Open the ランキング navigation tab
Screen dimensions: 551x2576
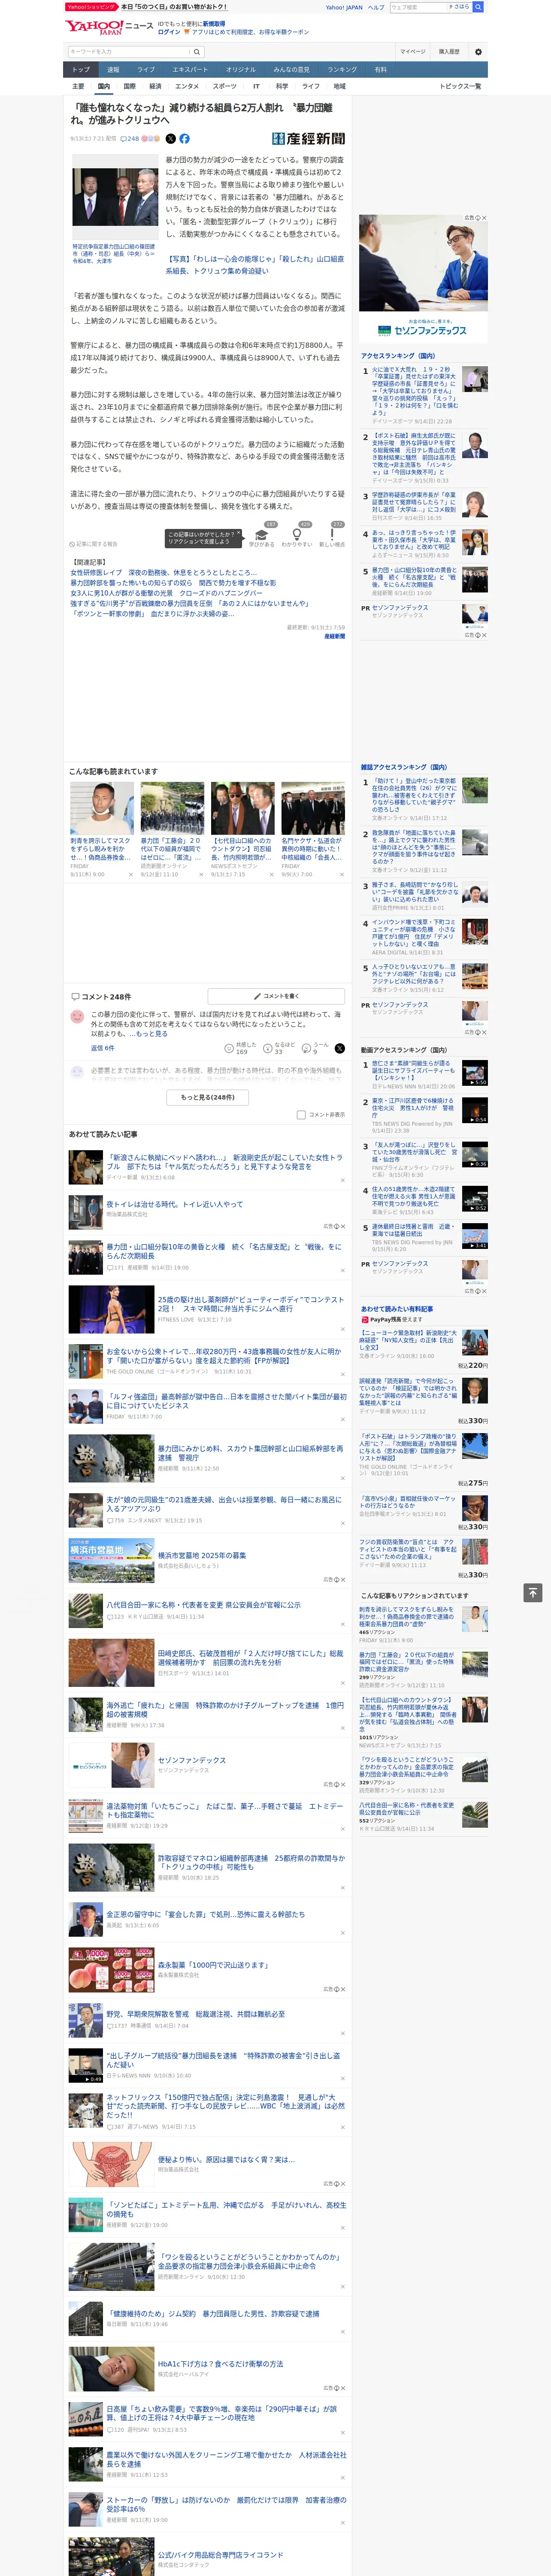(x=342, y=70)
